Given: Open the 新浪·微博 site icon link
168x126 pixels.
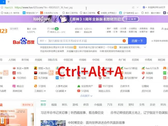Looking at the screenshot, I should [14, 68].
